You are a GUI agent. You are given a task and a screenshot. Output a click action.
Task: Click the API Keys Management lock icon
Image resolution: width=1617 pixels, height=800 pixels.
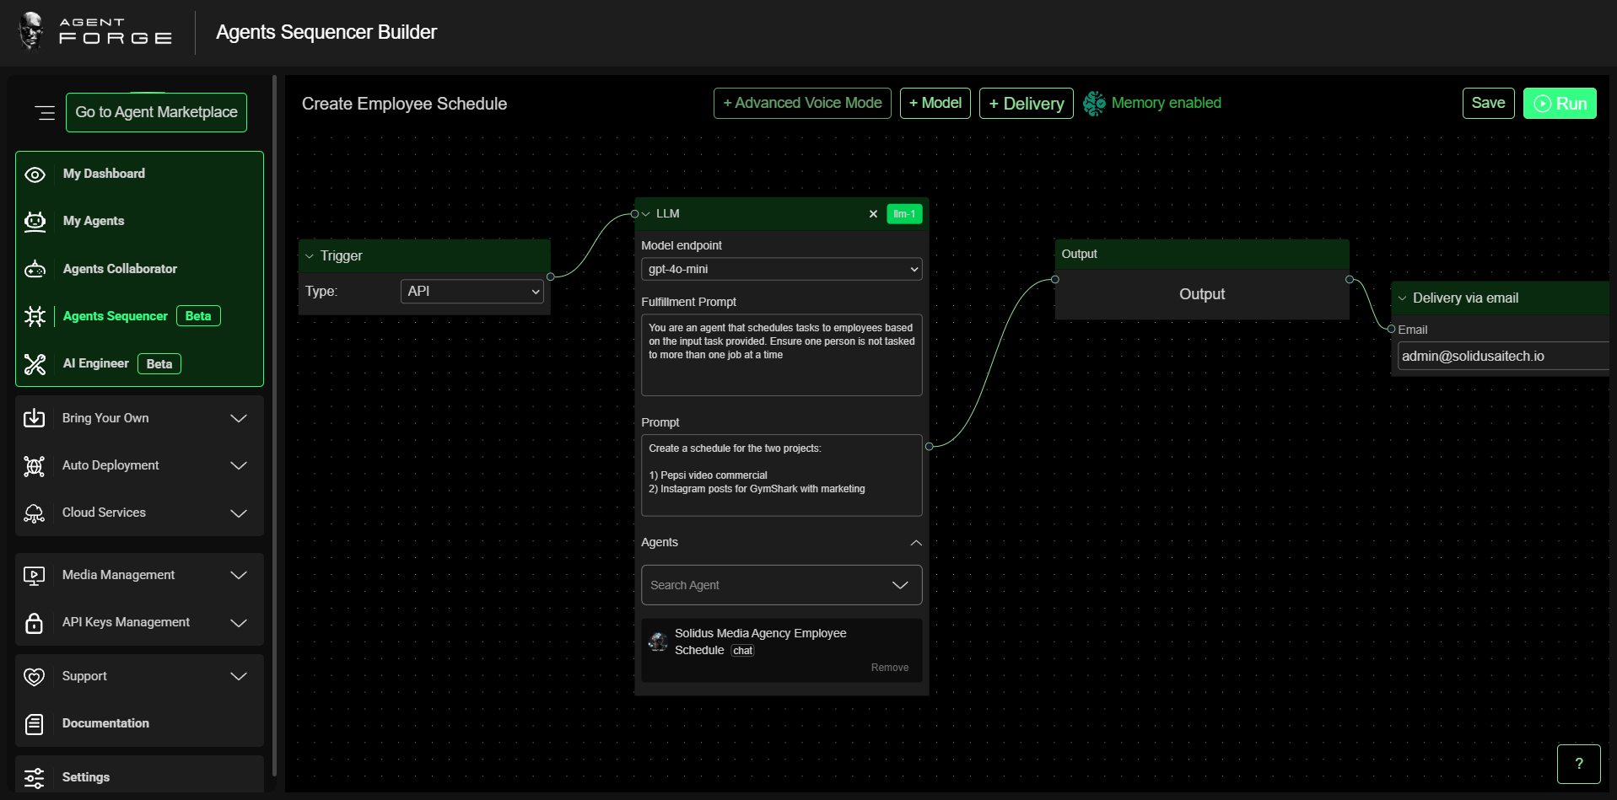(34, 623)
